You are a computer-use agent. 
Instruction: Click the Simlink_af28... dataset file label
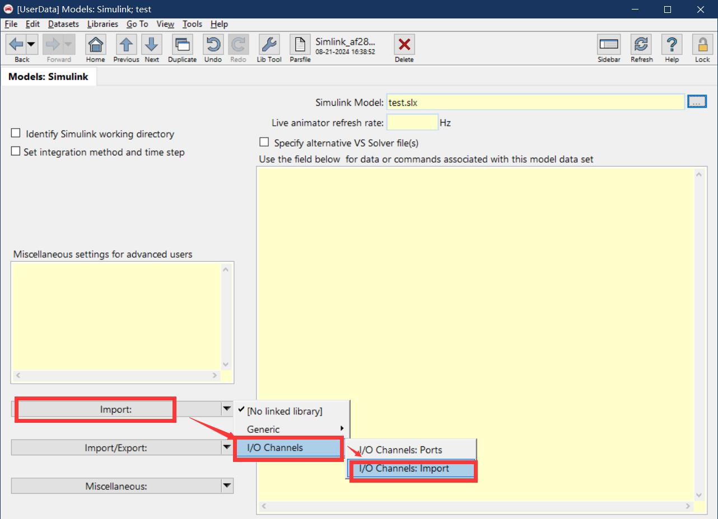point(346,41)
